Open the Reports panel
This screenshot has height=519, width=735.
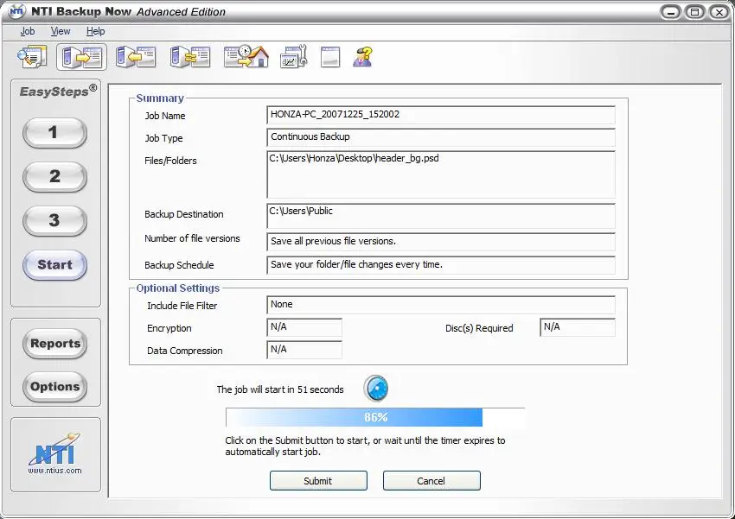point(54,344)
